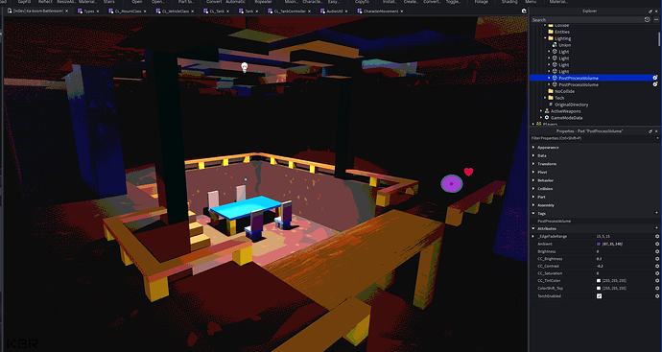Toggle the TorchEnabled checkbox
This screenshot has height=352, width=662.
point(599,295)
